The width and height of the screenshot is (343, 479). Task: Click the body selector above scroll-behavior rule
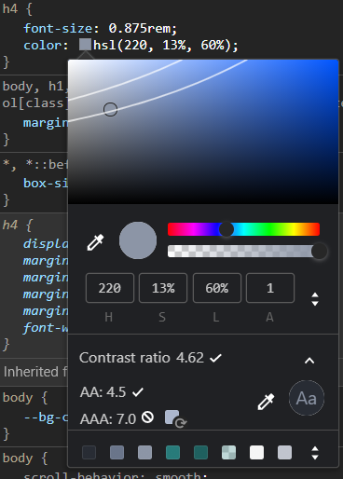coord(18,458)
